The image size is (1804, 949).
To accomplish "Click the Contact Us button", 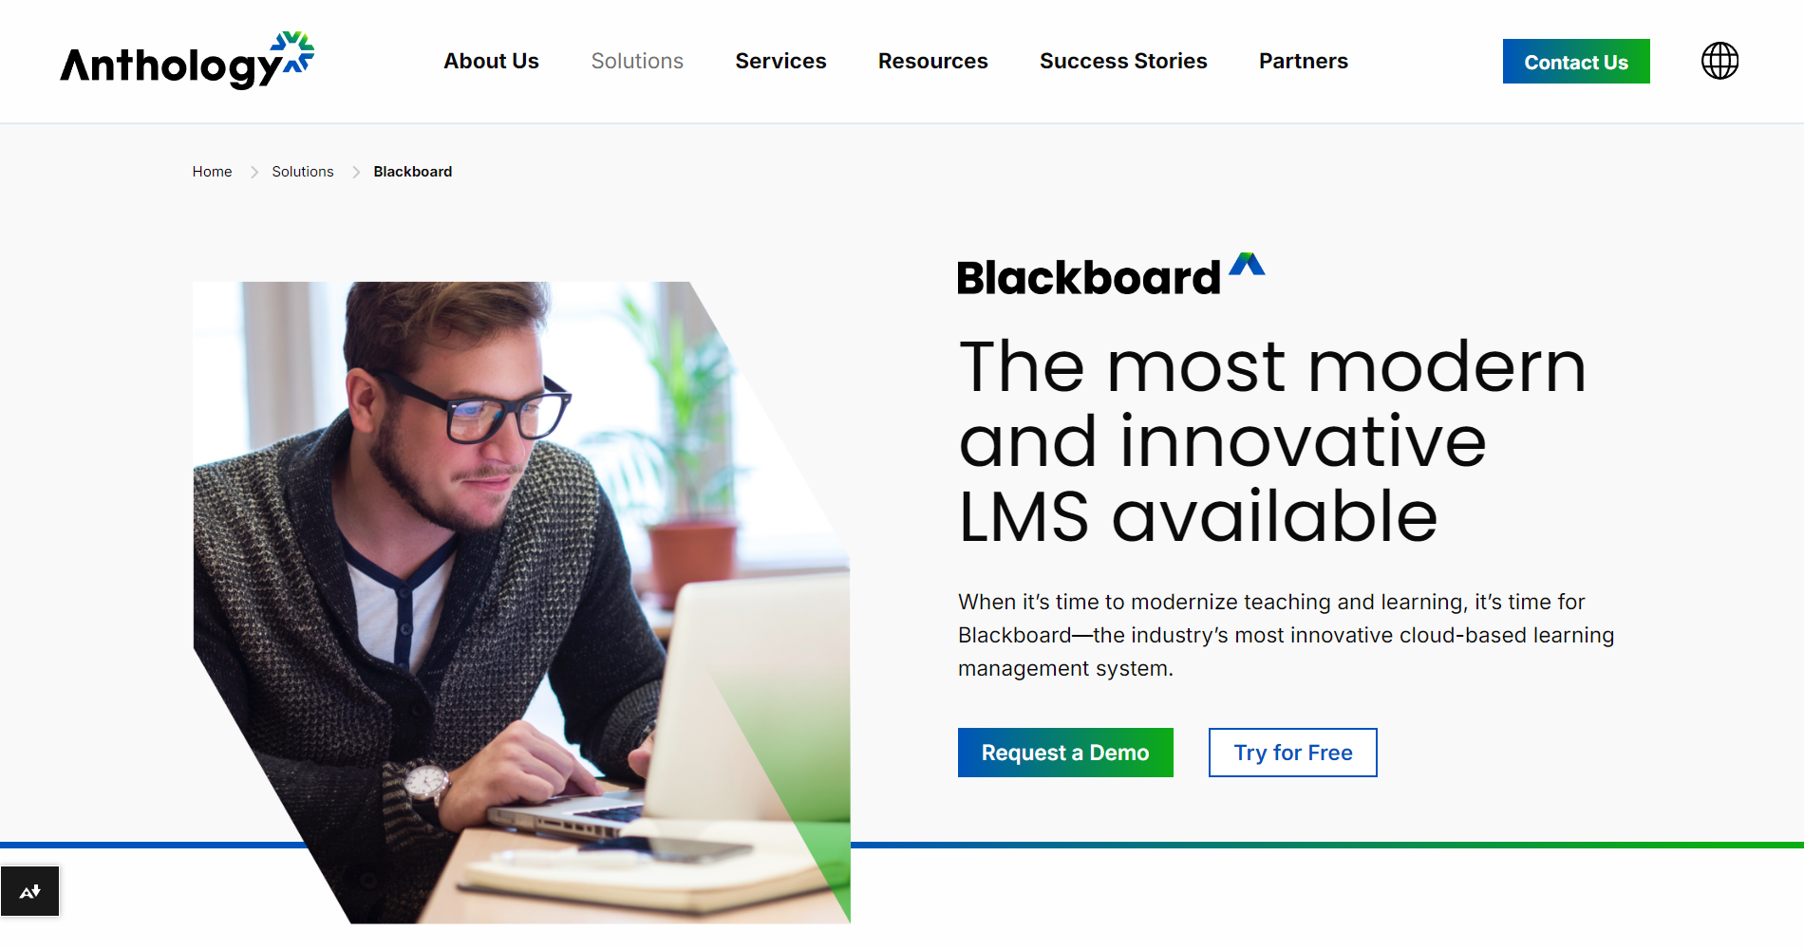I will point(1575,61).
